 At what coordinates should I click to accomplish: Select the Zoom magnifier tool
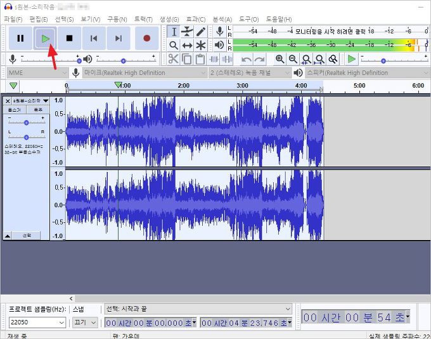click(174, 45)
